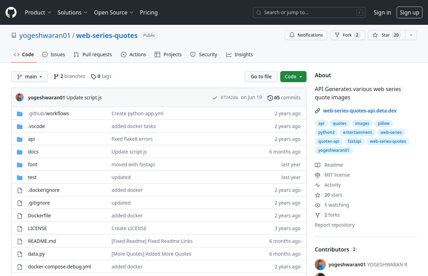Screen dimensions: 428x276
Task: Open the README.md file
Action: (42, 241)
